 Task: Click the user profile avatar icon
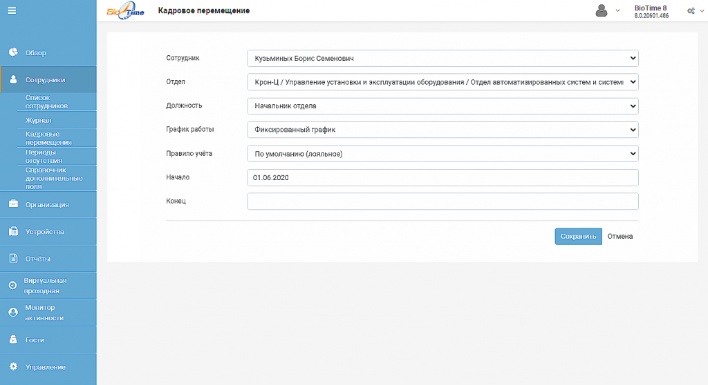tap(601, 10)
